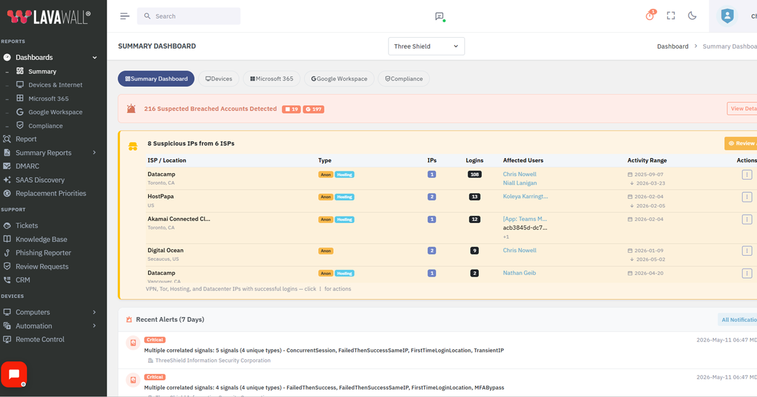Click the 108 logins badge
Screen dimensions: 757x397
coord(474,175)
